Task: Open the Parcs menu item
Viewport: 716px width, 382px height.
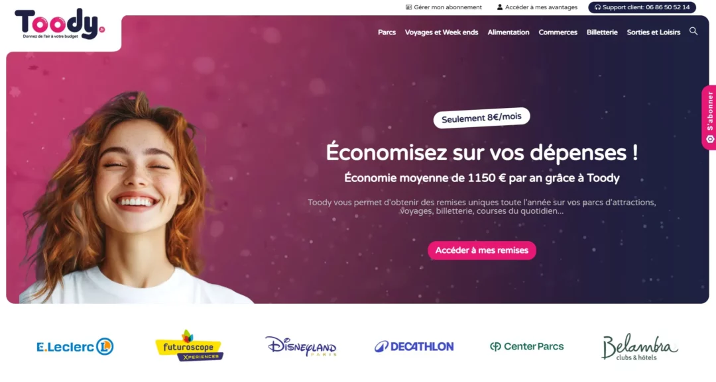Action: point(387,32)
